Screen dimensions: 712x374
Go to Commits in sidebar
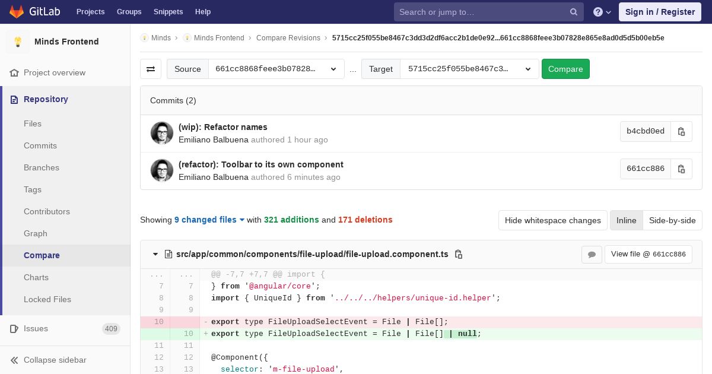[x=40, y=145]
